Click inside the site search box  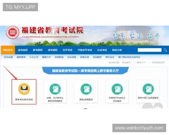tap(150, 50)
